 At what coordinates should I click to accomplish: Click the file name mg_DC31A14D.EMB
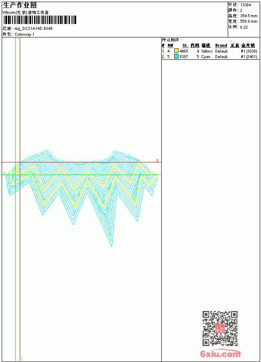(x=34, y=29)
